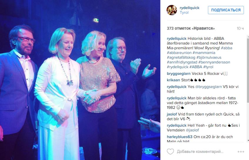Open the #annifridlyngstad hashtag
Viewport: 249px width, 160px height.
tap(182, 62)
